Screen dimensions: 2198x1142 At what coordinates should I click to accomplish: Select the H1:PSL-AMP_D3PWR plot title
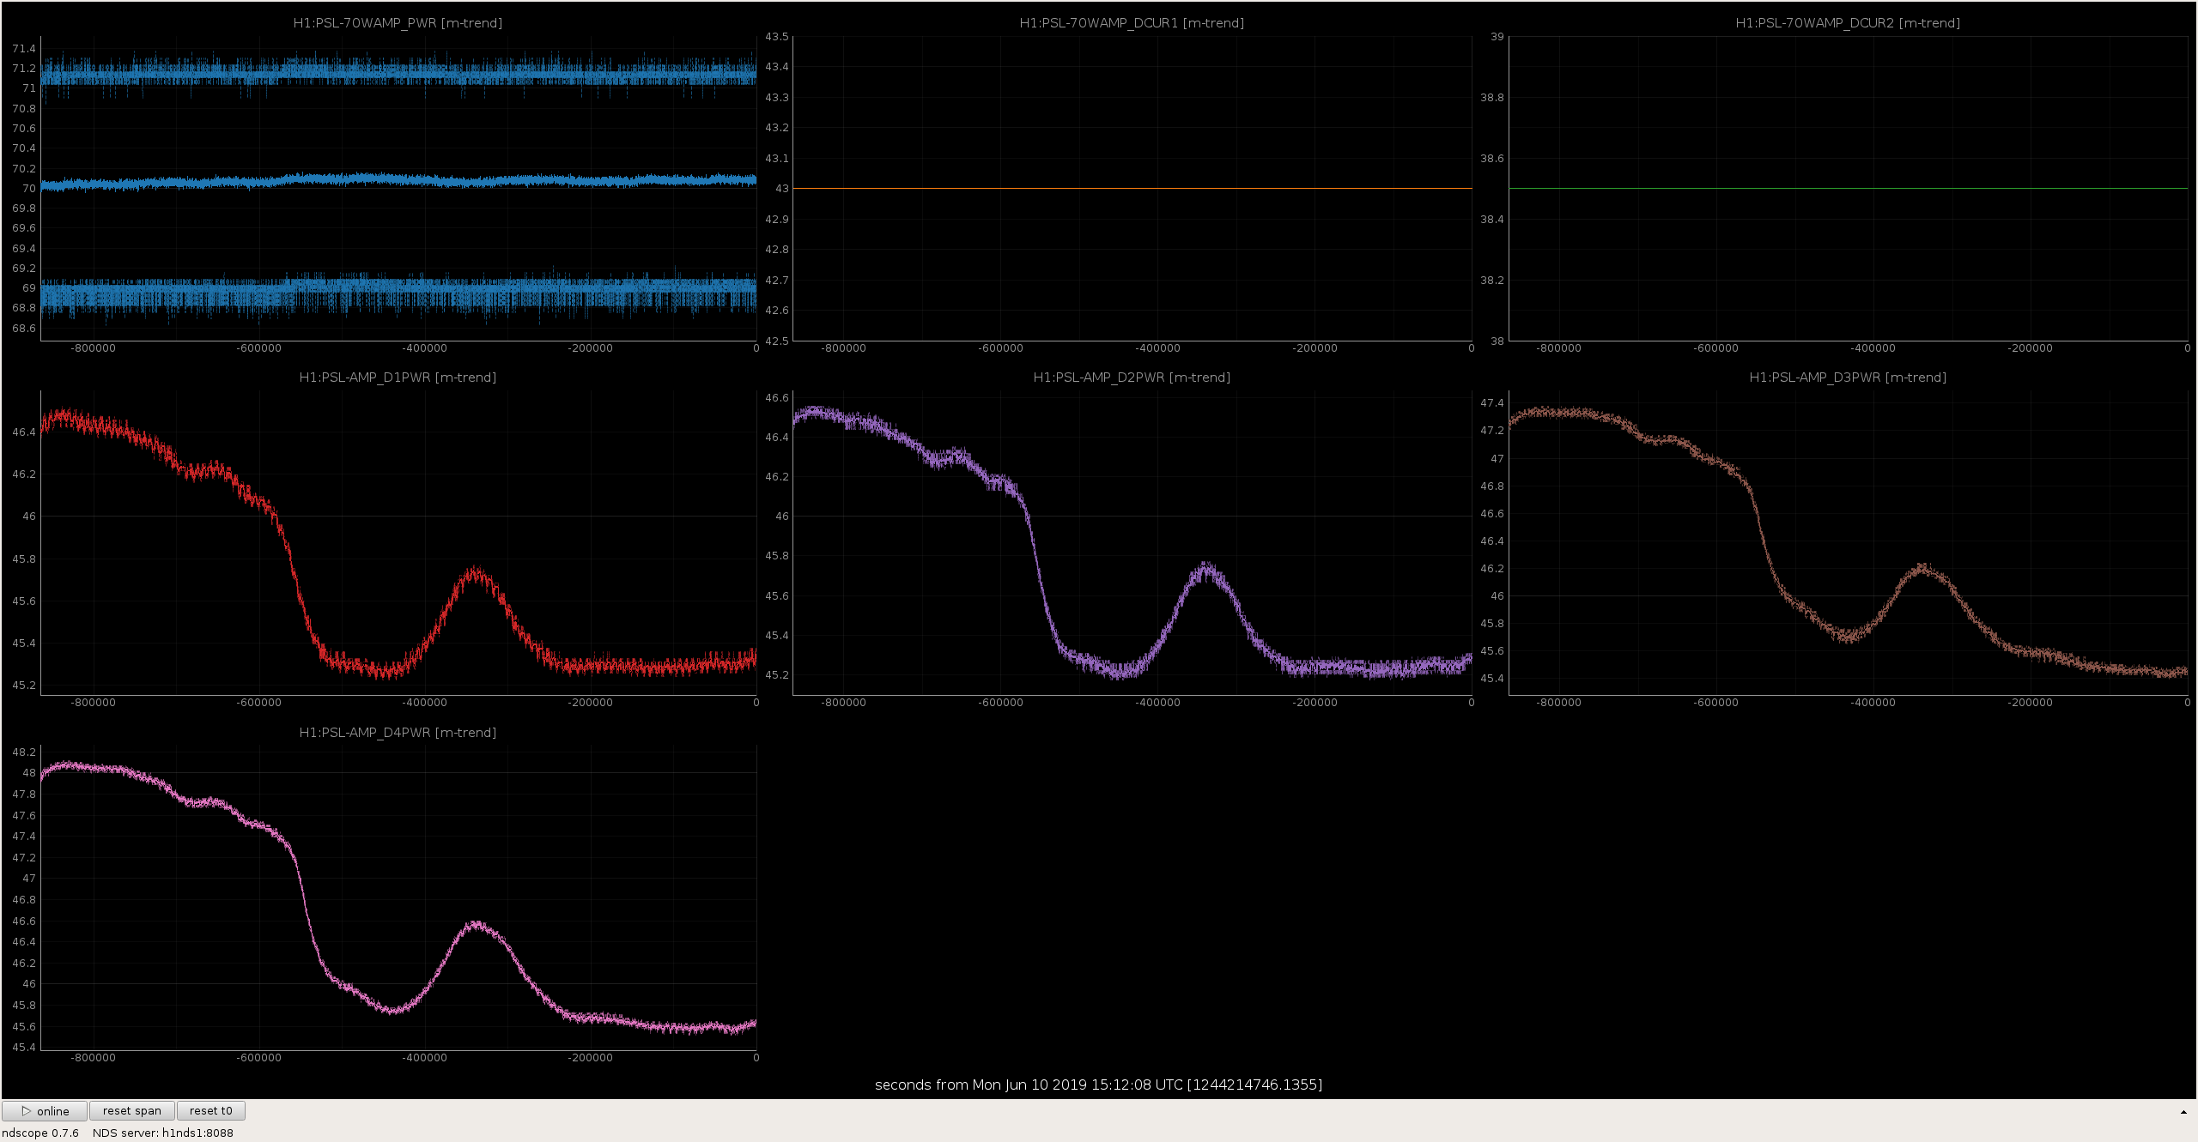coord(1848,378)
